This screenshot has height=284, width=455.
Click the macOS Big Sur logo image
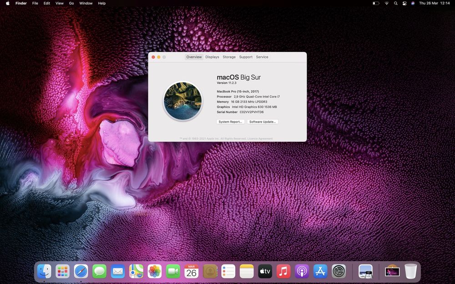(x=183, y=101)
